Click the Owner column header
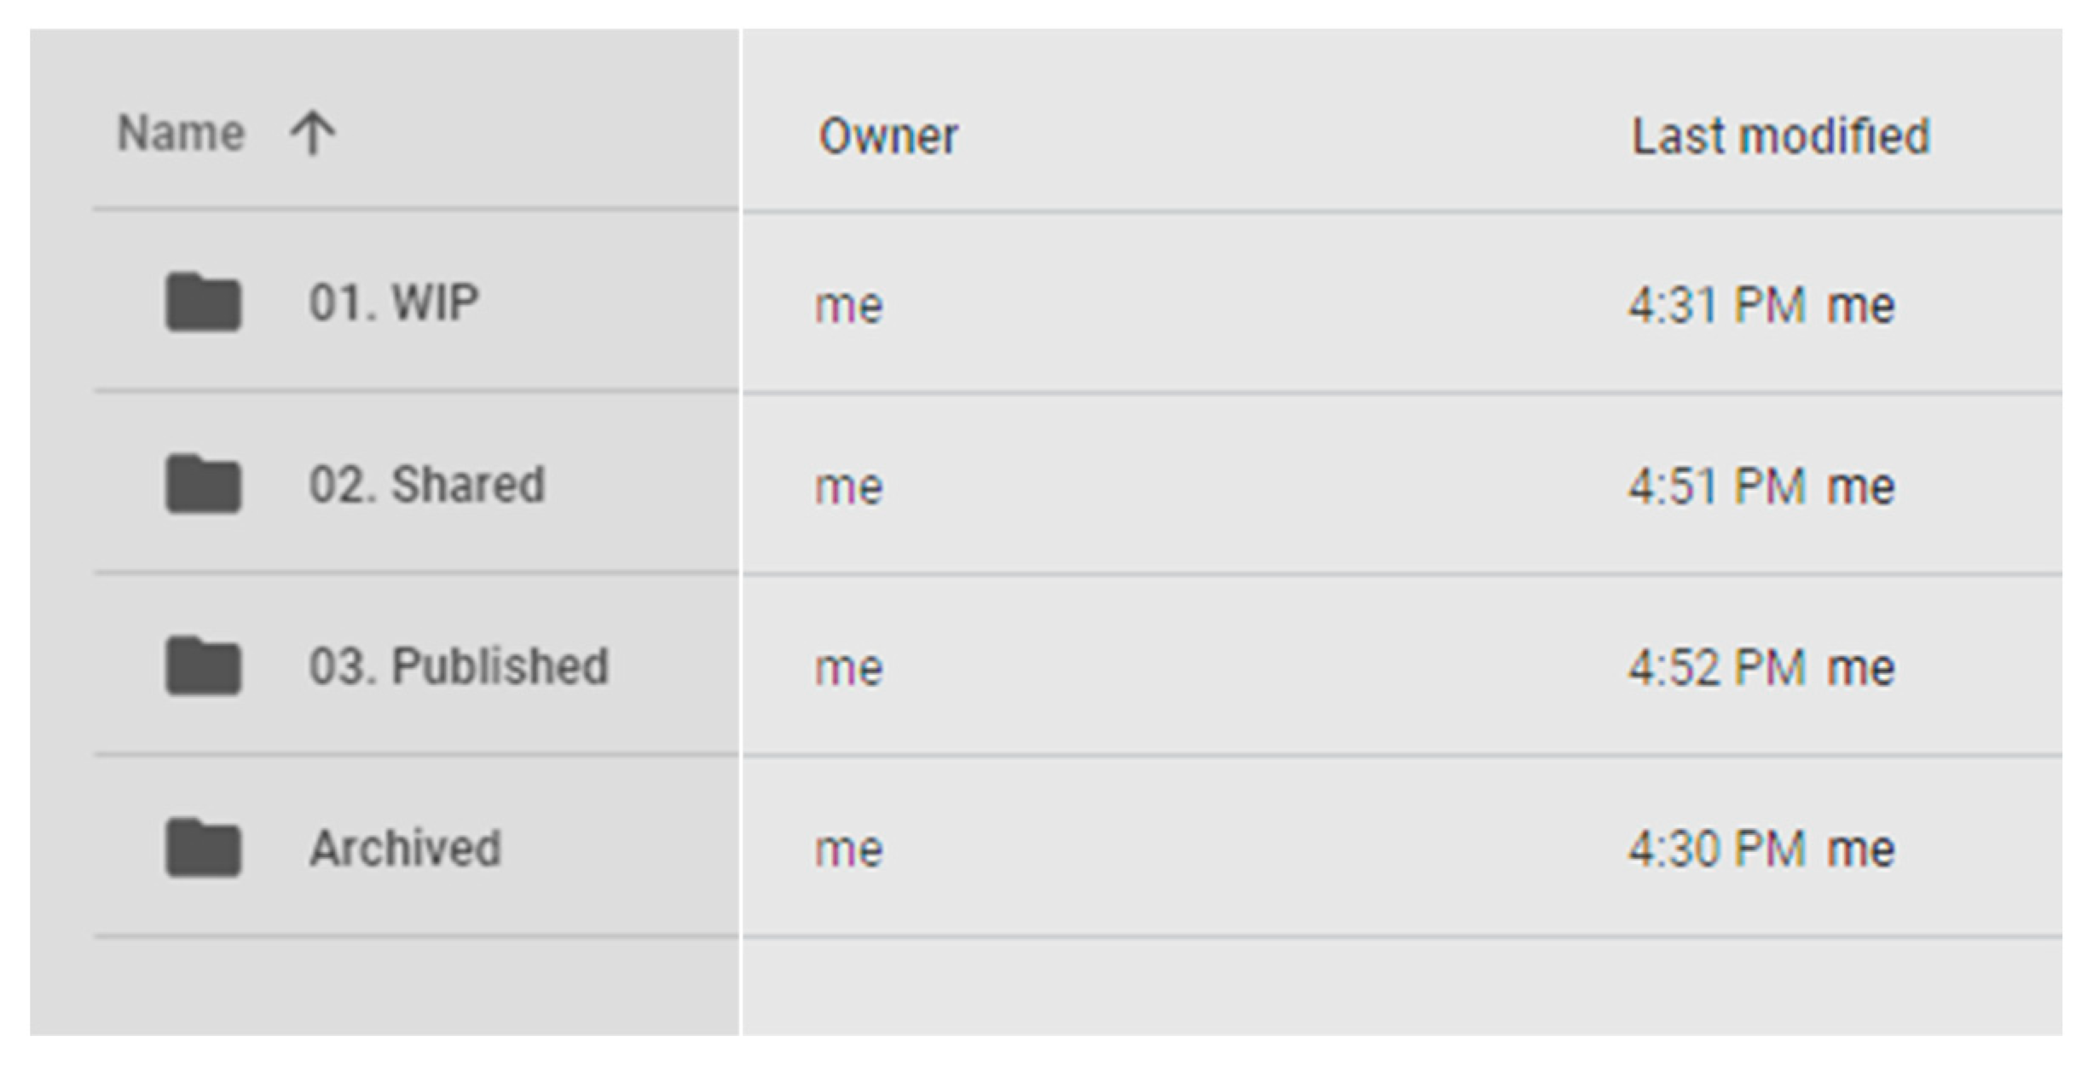This screenshot has height=1071, width=2087. [x=887, y=136]
